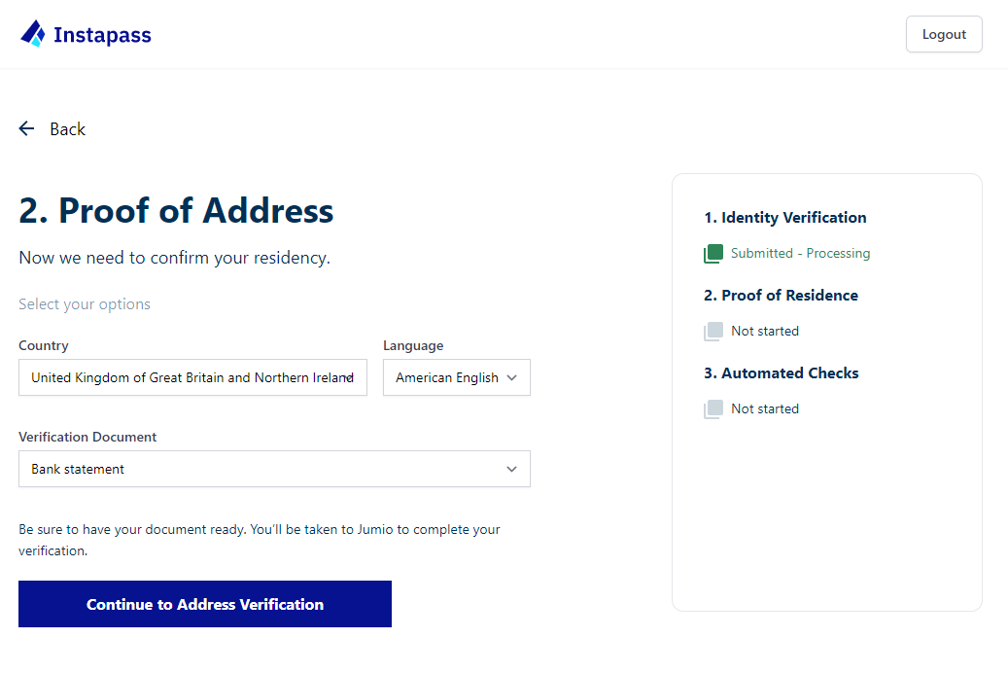
Task: Click the Verification Document chevron arrow
Action: point(511,469)
